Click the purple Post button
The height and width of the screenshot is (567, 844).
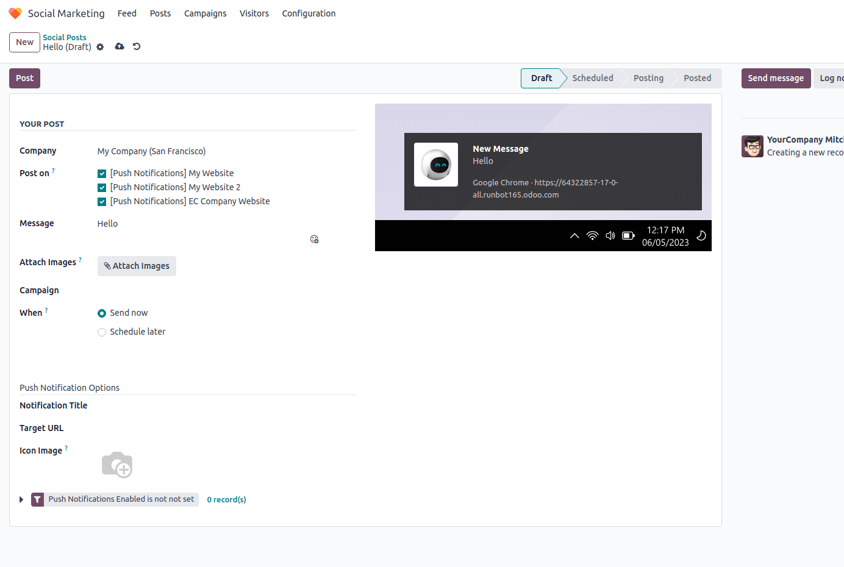24,78
